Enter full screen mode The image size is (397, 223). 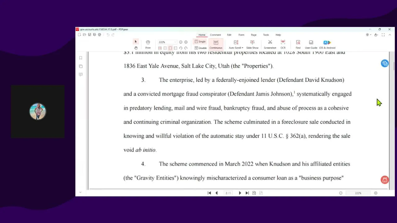point(383,35)
